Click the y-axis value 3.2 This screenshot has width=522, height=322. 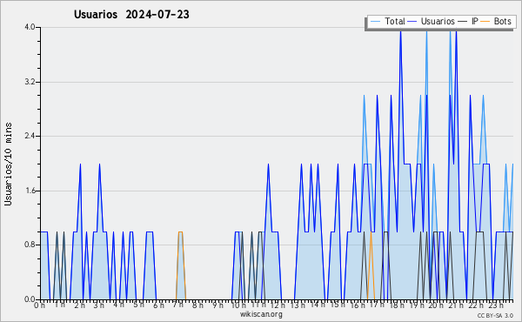click(30, 82)
